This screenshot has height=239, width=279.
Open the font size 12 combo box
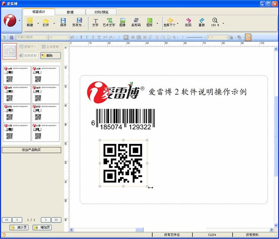point(59,37)
